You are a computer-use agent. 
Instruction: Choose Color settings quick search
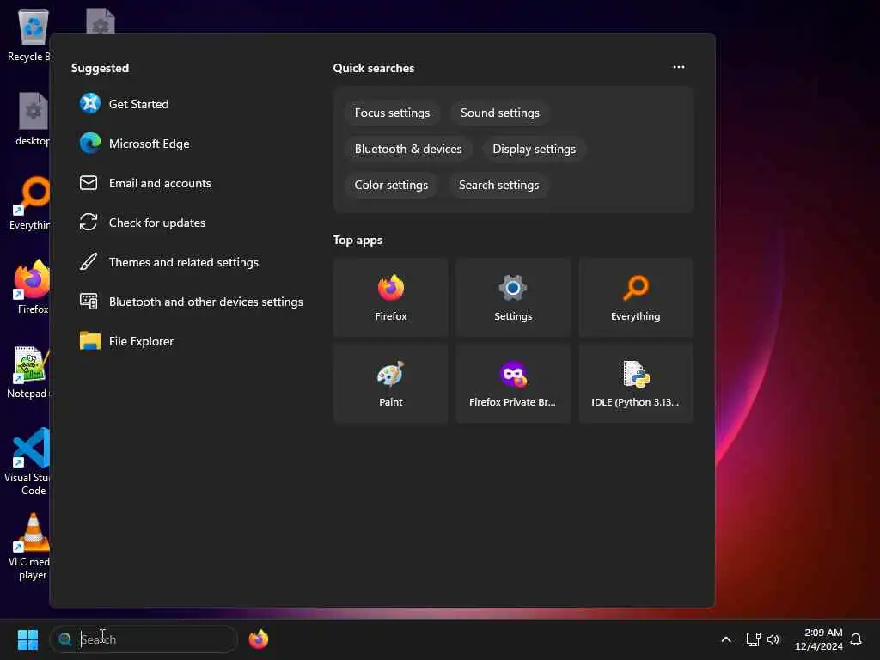coord(391,185)
